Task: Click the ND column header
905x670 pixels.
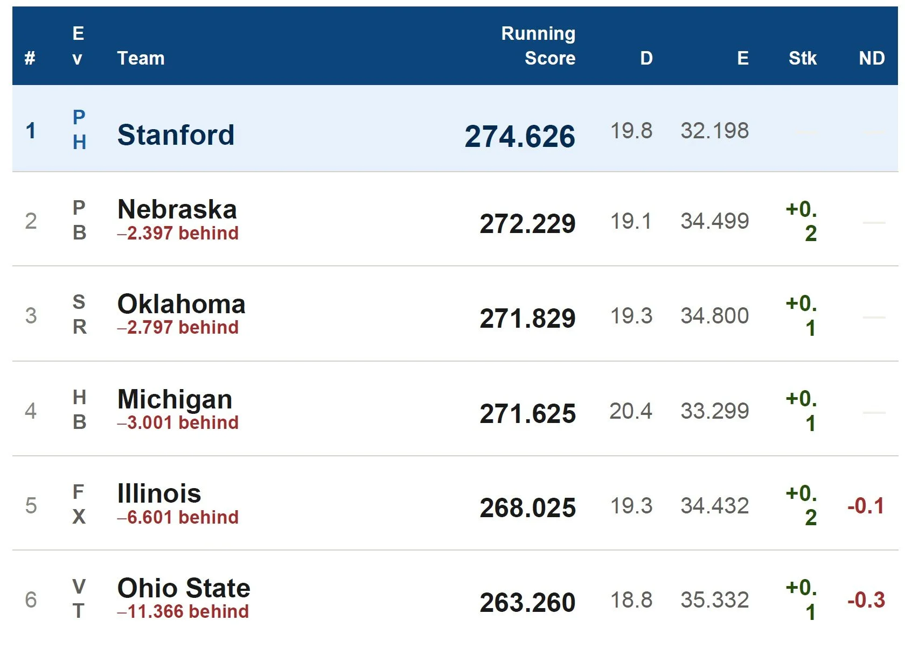Action: [x=872, y=58]
